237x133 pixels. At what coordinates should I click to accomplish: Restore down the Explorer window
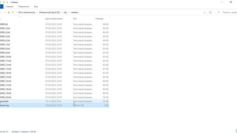[x=231, y=2]
